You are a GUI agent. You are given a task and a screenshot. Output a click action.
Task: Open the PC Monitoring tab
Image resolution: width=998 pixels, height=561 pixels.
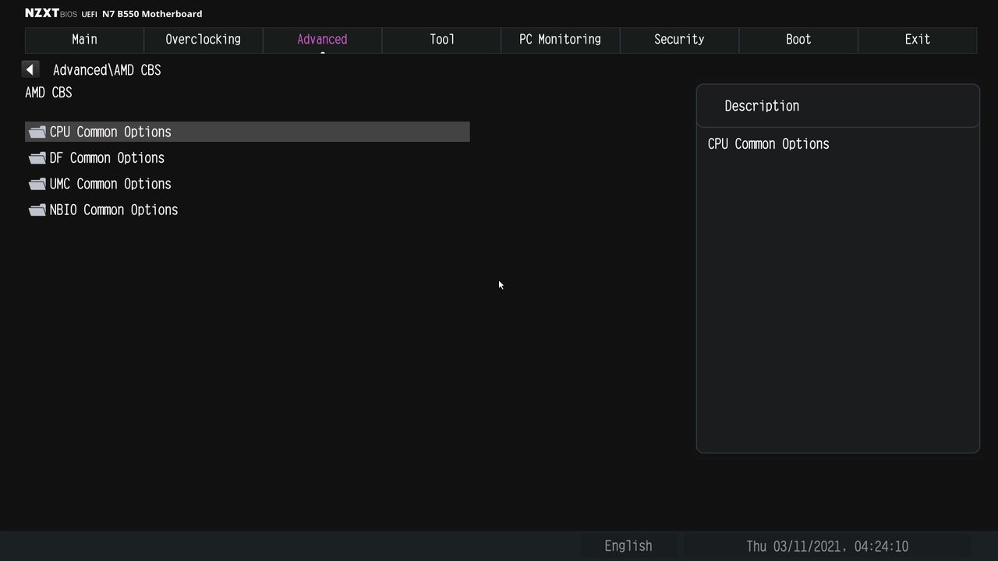pos(561,40)
